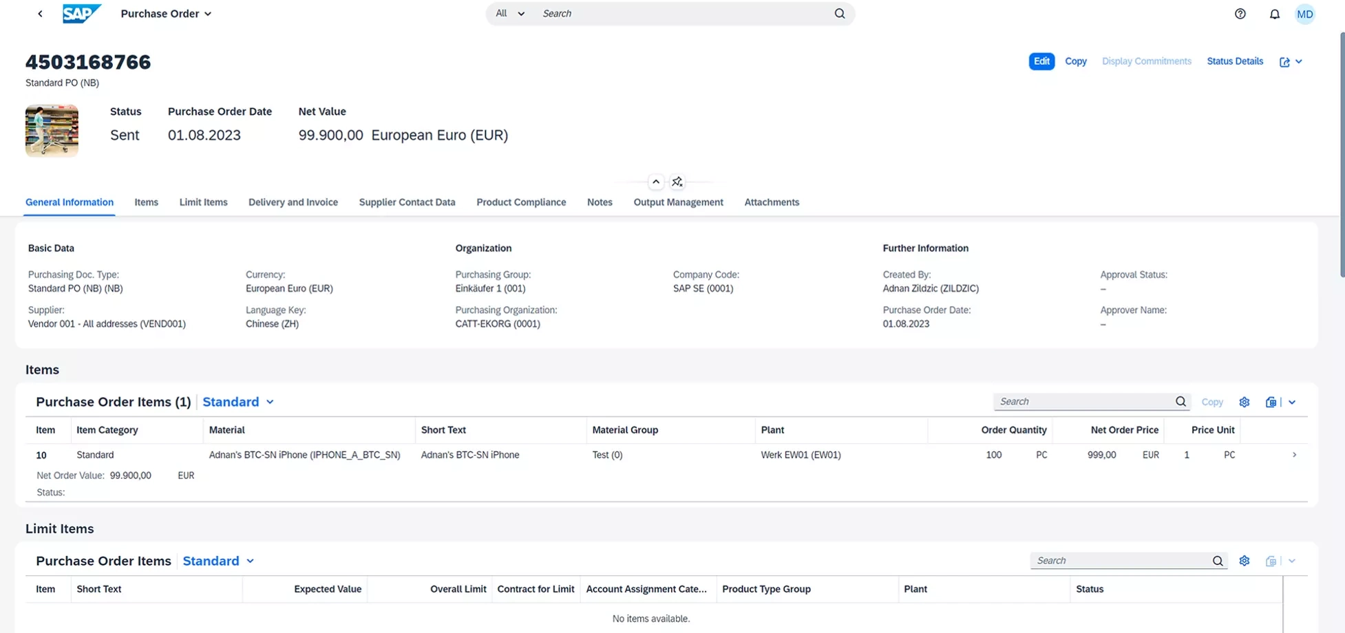The image size is (1345, 633).
Task: Open the MD user avatar menu
Action: click(1304, 13)
